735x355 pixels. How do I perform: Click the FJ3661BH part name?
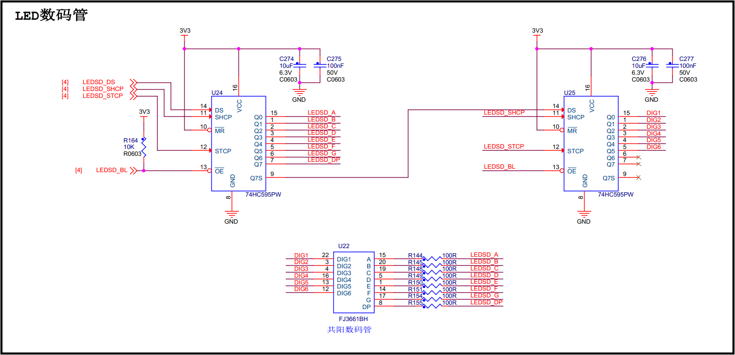click(x=353, y=319)
